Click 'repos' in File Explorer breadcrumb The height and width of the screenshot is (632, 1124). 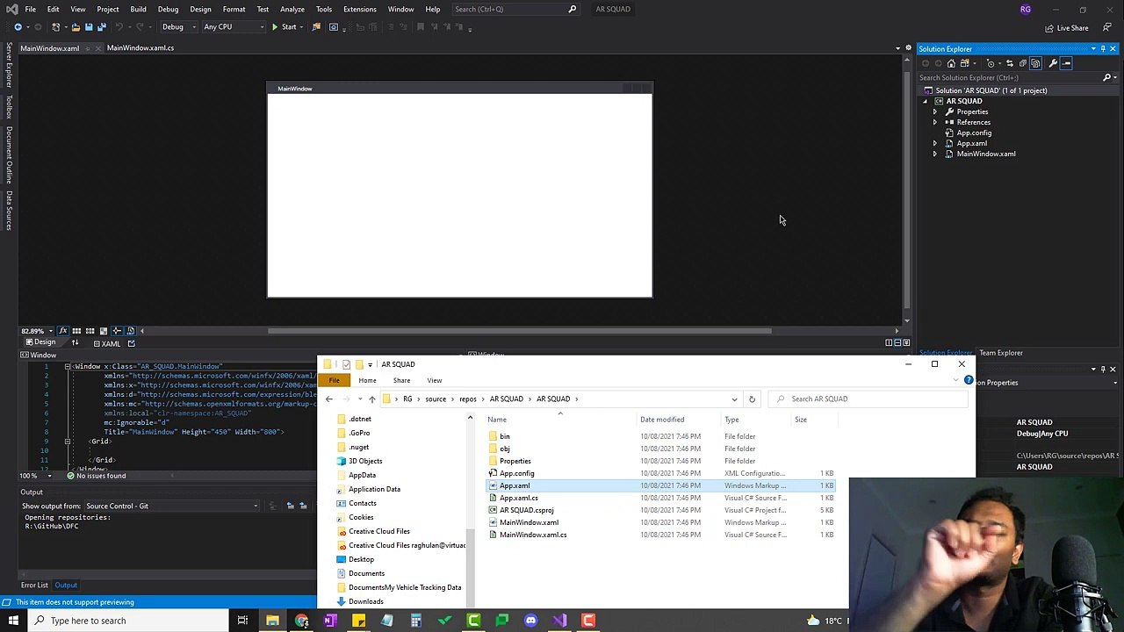point(468,399)
